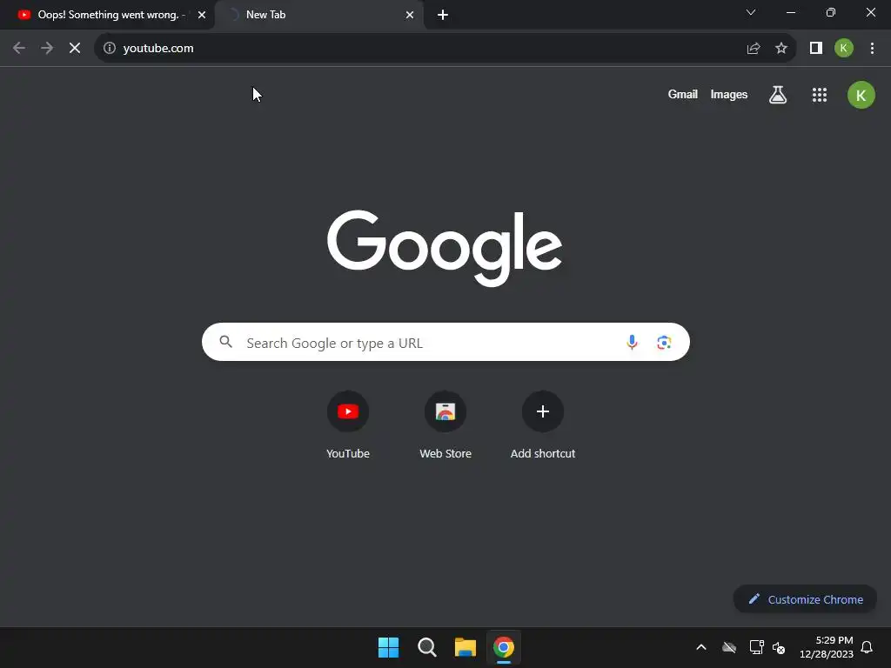Open the YouTube shortcut
891x668 pixels.
[348, 424]
